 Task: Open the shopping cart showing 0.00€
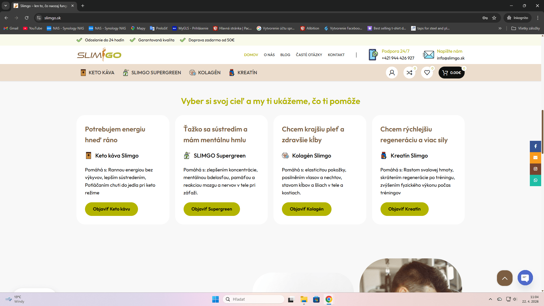tap(451, 73)
